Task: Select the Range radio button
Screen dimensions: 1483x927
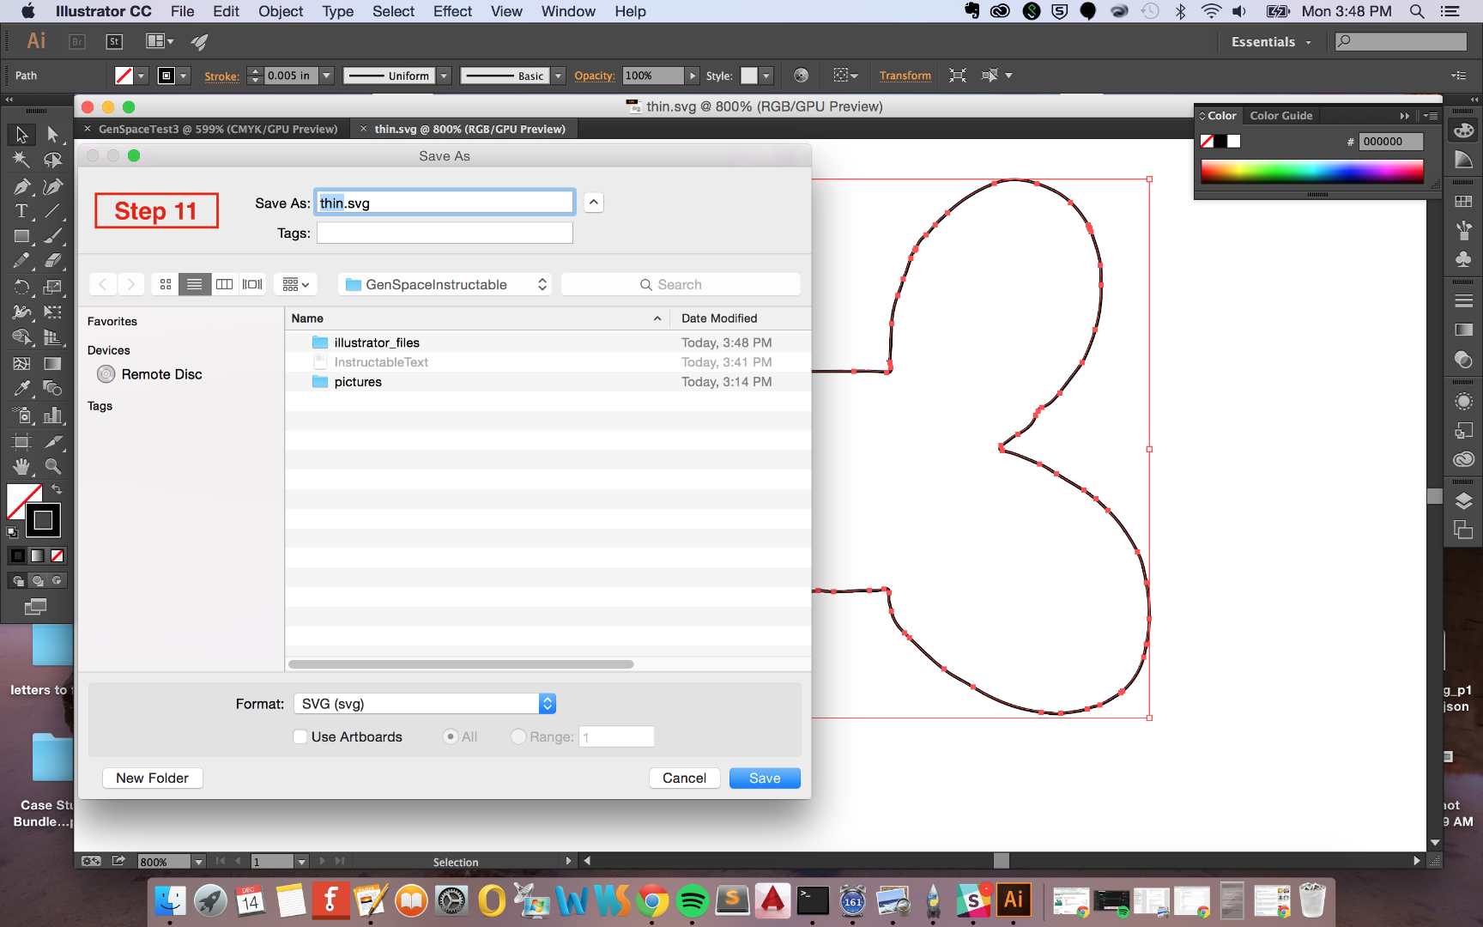Action: 518,736
